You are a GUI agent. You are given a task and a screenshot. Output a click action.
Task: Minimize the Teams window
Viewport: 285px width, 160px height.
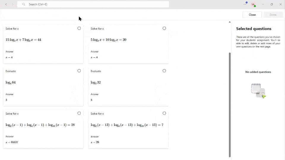click(263, 4)
